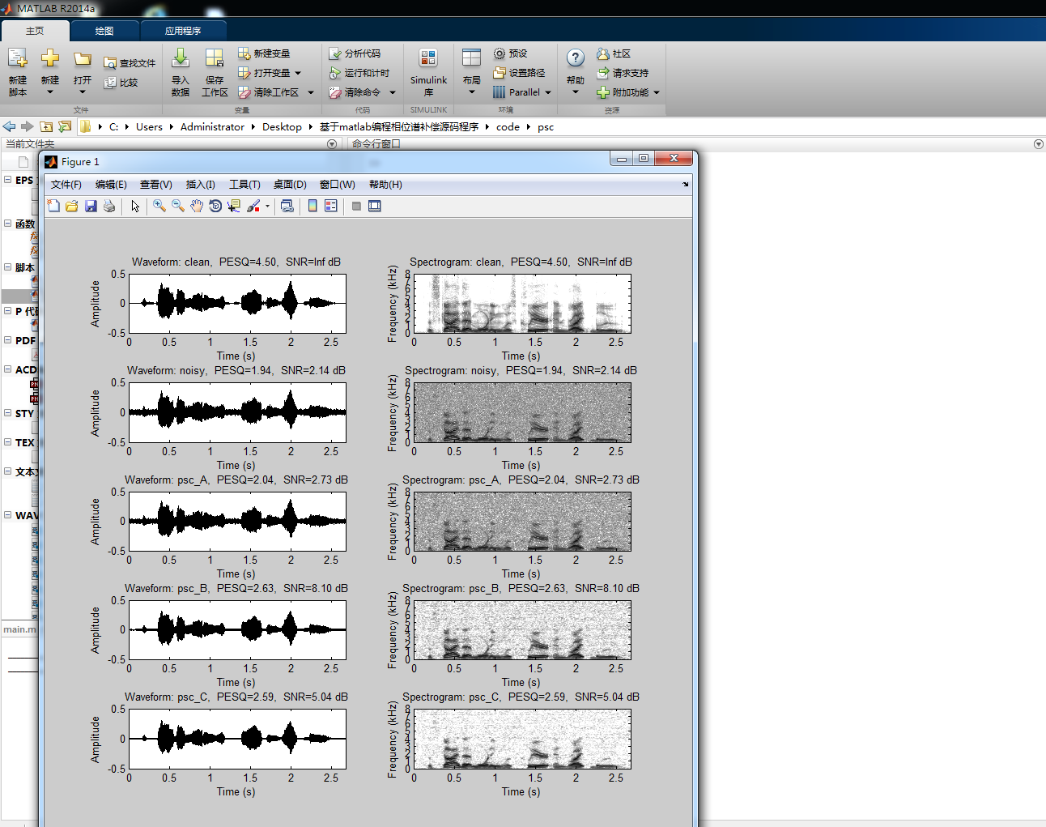
Task: Expand the Parallel dropdown
Action: (548, 92)
